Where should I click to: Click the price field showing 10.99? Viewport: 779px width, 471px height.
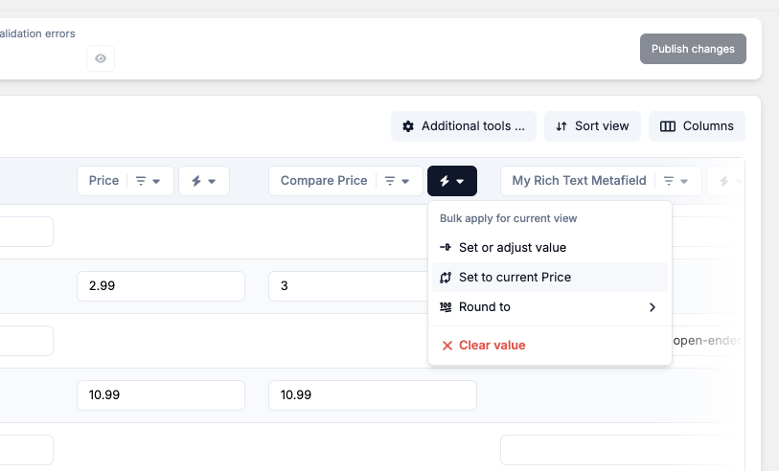(x=160, y=394)
